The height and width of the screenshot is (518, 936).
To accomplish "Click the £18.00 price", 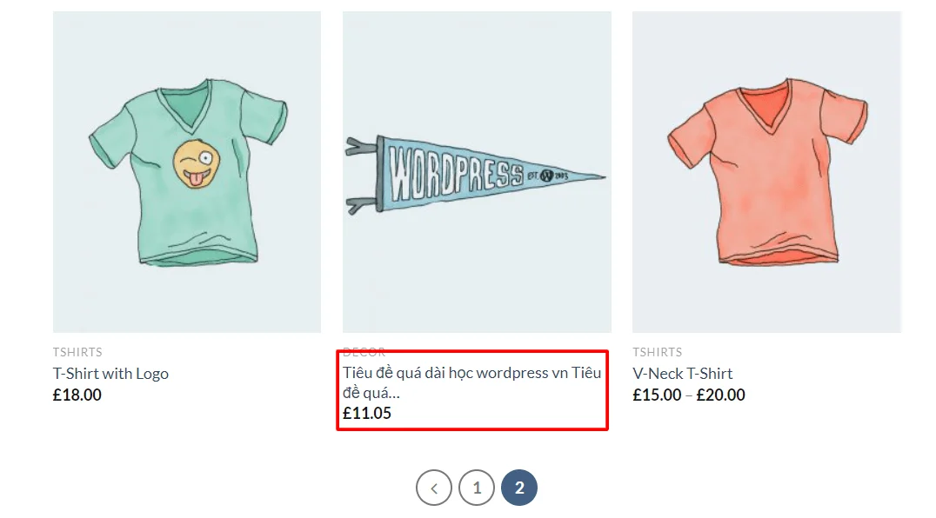I will [77, 395].
